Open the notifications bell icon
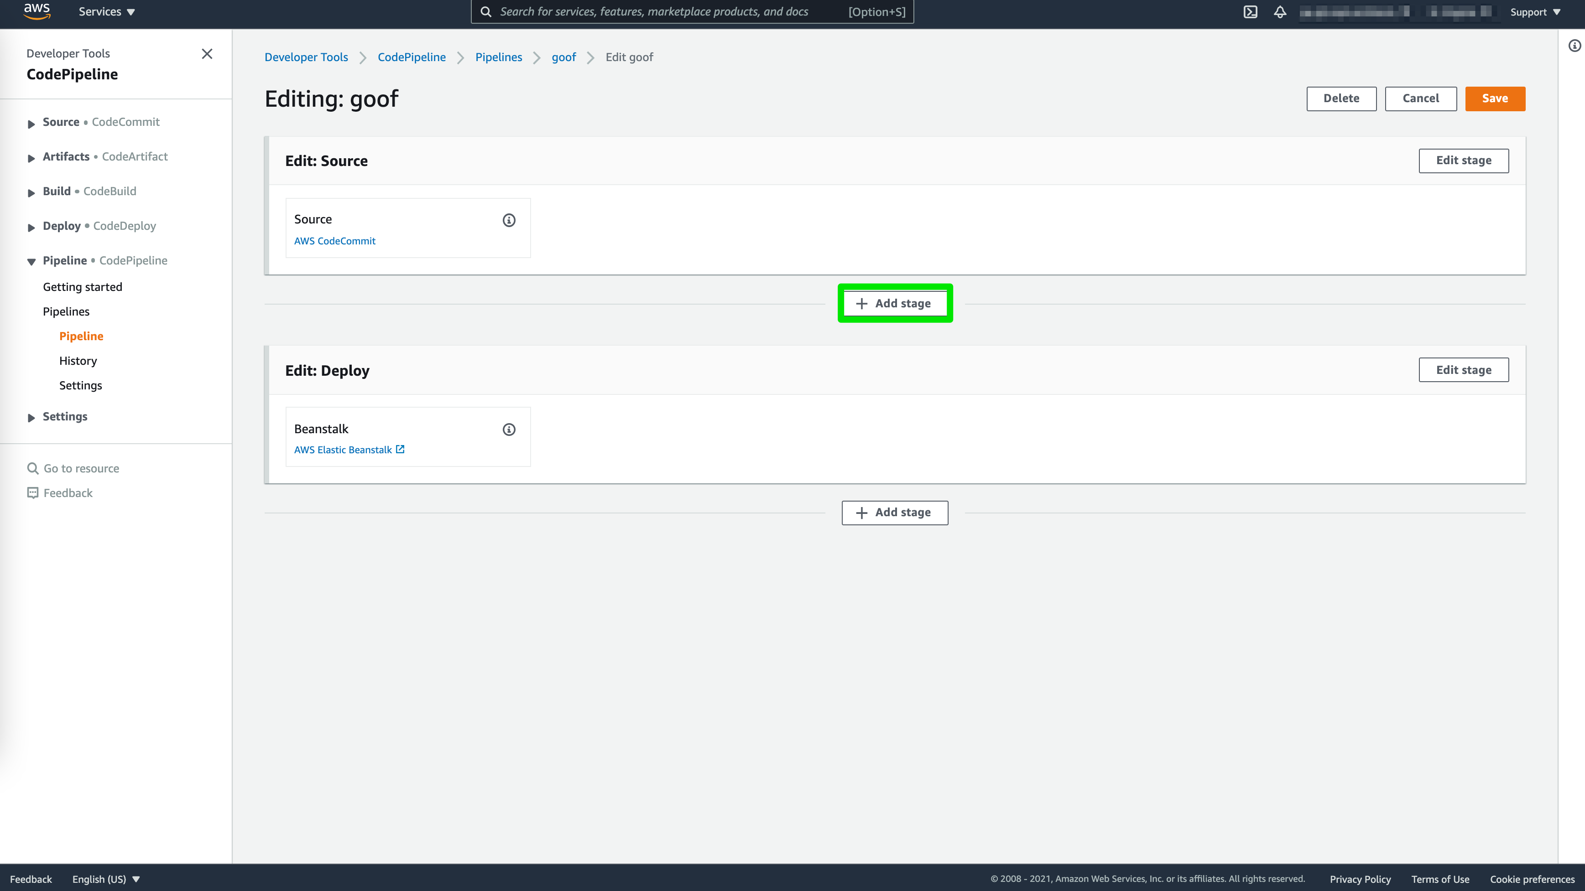This screenshot has height=891, width=1585. click(x=1280, y=12)
